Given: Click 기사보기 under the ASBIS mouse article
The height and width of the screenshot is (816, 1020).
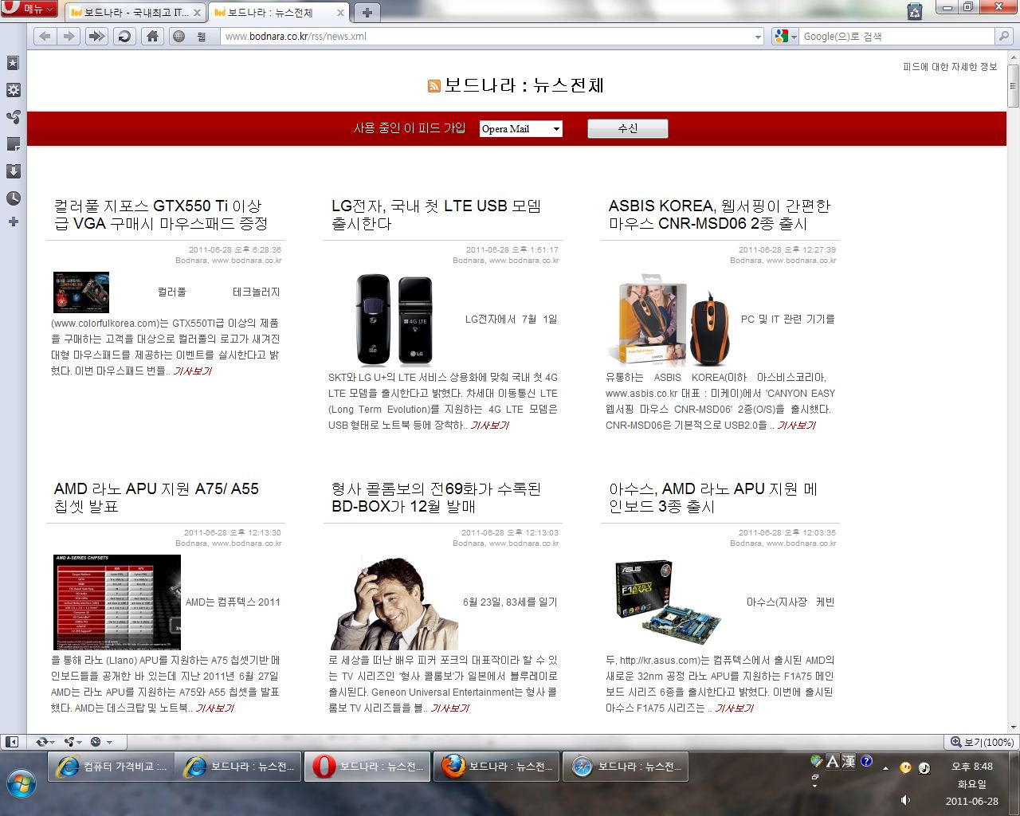Looking at the screenshot, I should click(x=796, y=426).
